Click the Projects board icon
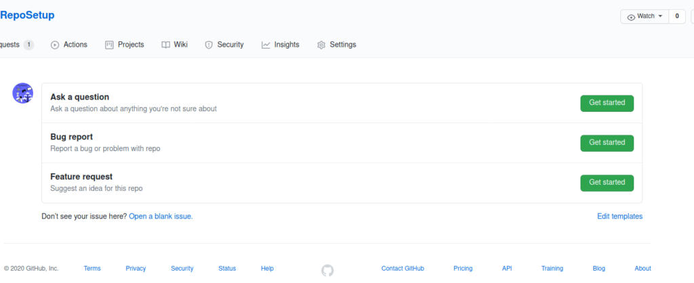This screenshot has width=694, height=283. (x=109, y=45)
